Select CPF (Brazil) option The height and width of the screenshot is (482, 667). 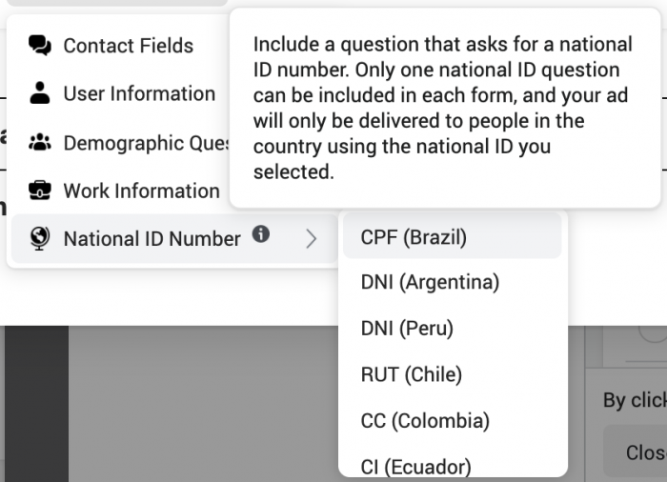pos(453,236)
